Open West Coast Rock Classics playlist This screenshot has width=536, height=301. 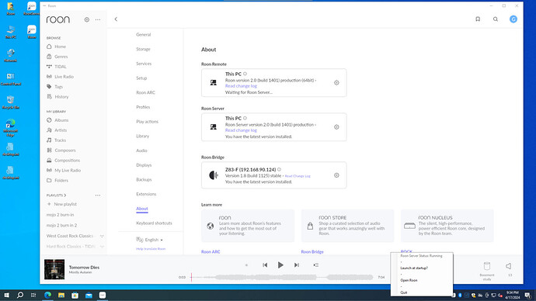(x=70, y=236)
